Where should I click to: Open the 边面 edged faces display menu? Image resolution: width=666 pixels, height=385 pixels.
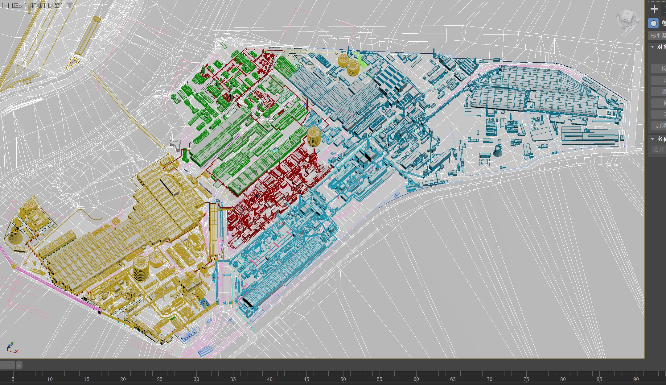55,6
